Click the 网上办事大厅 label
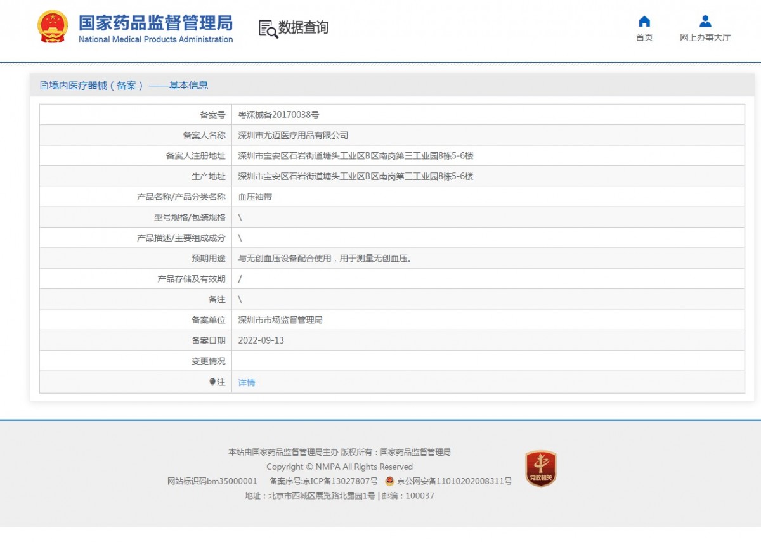This screenshot has width=761, height=542. 705,37
